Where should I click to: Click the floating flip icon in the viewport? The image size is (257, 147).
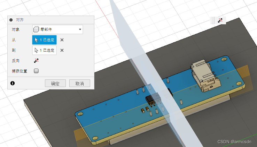220,20
